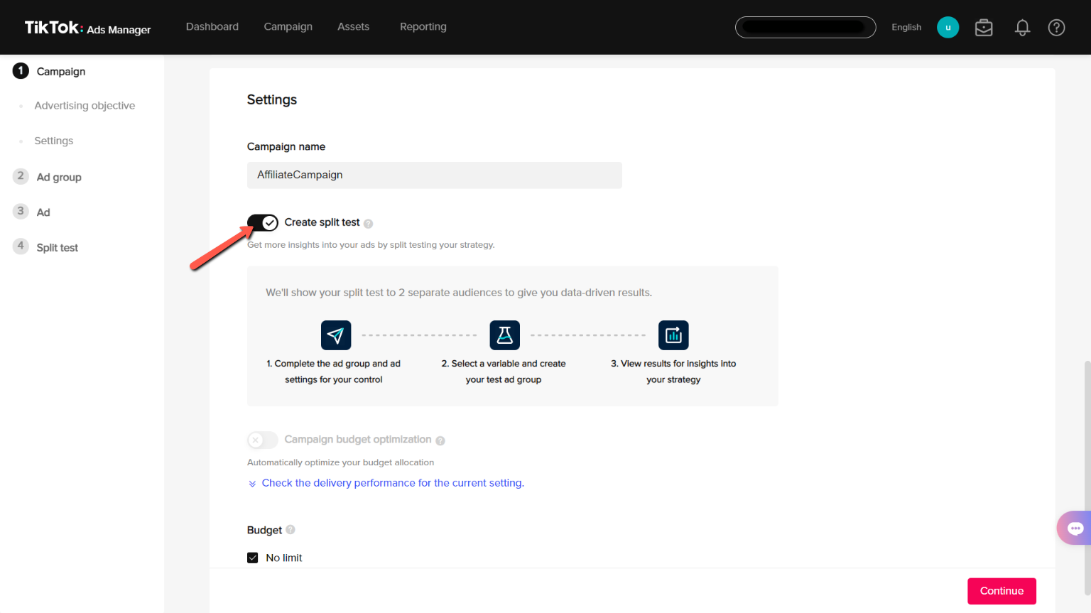
Task: Click 'Automatically optimize your budget allocation' text
Action: 340,462
